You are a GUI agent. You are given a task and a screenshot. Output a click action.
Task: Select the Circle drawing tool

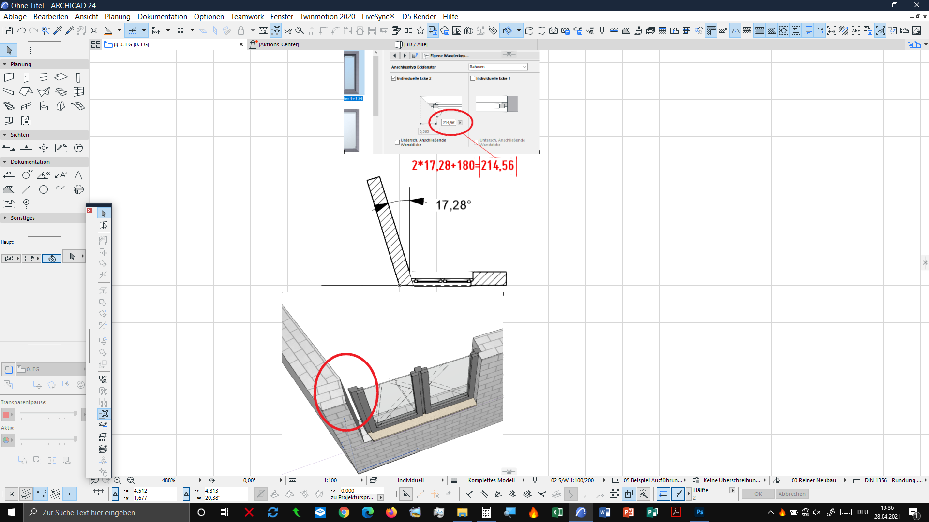[44, 190]
